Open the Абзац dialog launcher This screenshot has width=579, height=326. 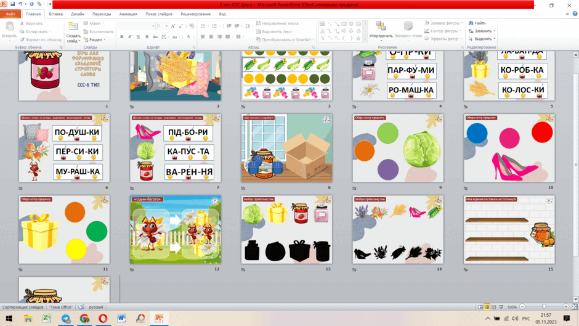click(314, 47)
